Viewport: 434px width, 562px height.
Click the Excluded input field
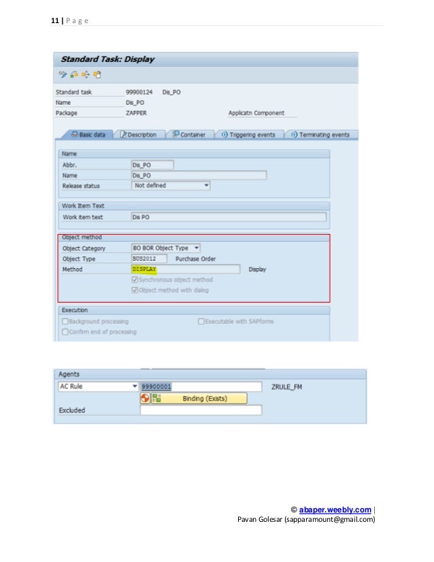point(201,410)
